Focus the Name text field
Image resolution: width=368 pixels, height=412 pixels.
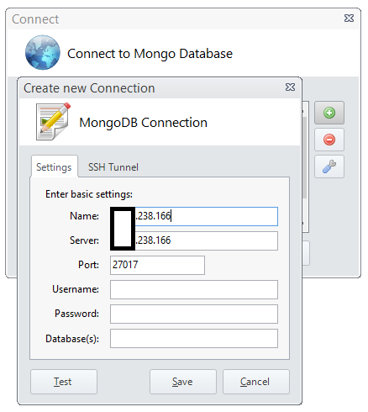(x=194, y=216)
